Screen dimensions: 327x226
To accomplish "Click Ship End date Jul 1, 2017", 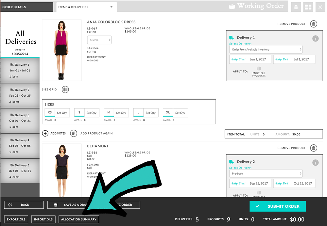I will pyautogui.click(x=294, y=59).
